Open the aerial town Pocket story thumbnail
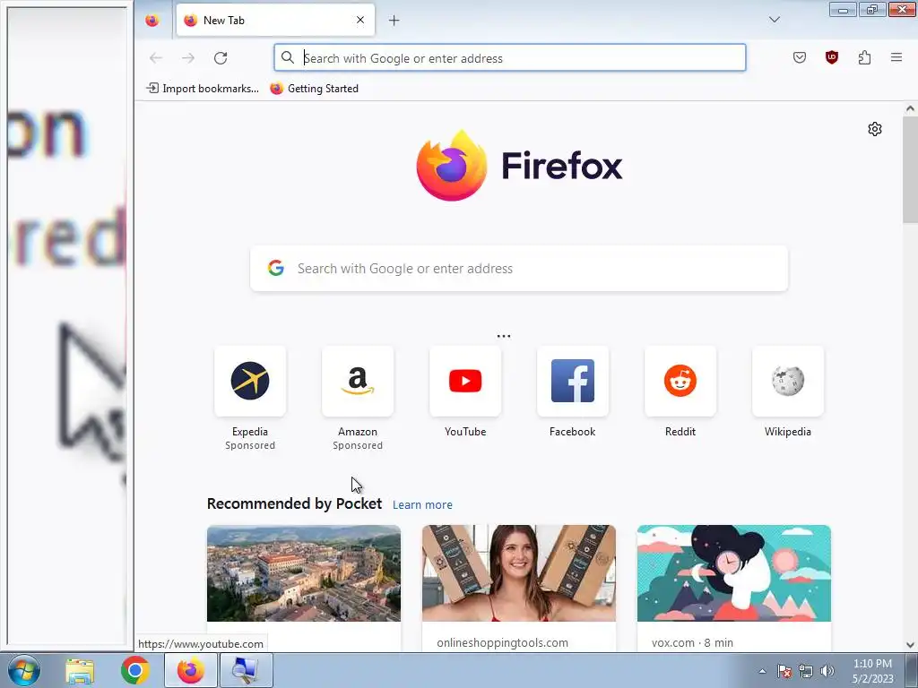 304,573
